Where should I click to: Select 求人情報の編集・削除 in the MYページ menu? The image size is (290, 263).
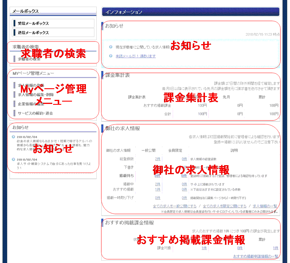pyautogui.click(x=35, y=95)
